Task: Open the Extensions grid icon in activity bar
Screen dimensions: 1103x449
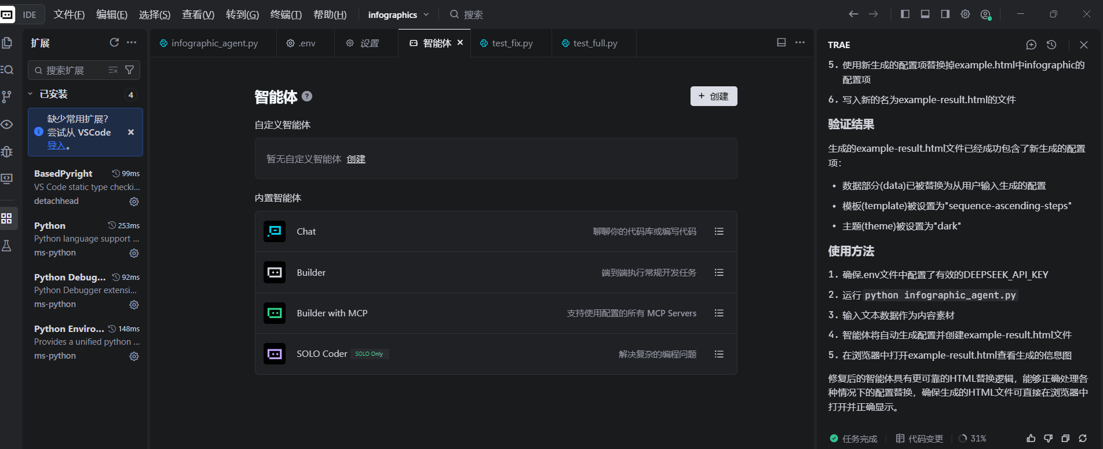Action: coord(7,218)
